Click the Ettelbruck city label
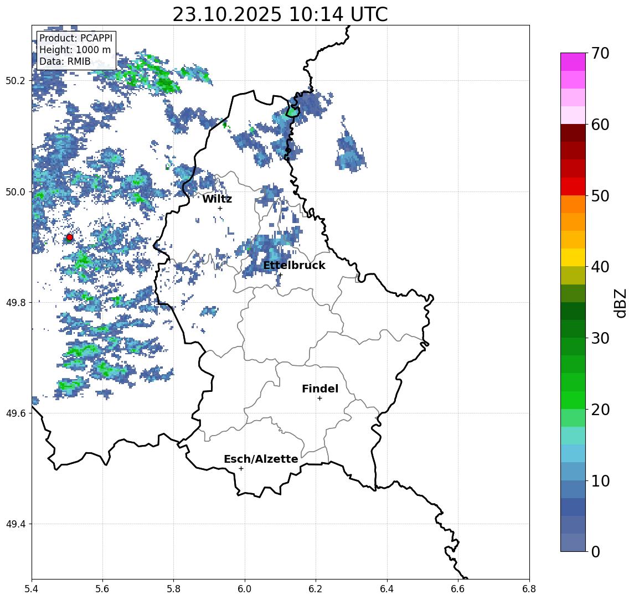634x600 pixels. coord(294,266)
